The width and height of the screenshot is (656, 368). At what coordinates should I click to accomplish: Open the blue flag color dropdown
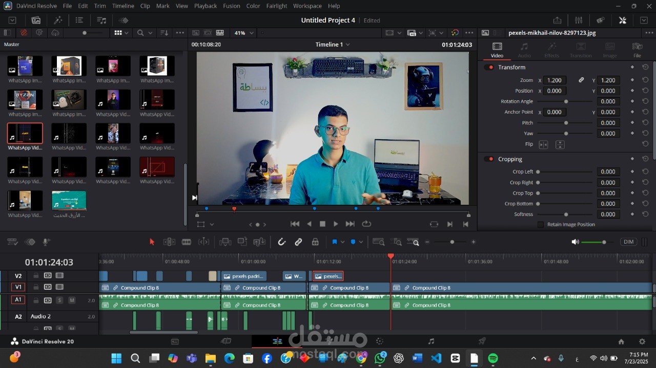342,242
